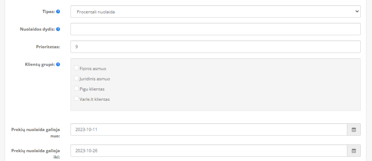The image size is (372, 161).
Task: Check the Pigu klientas box
Action: pyautogui.click(x=76, y=88)
